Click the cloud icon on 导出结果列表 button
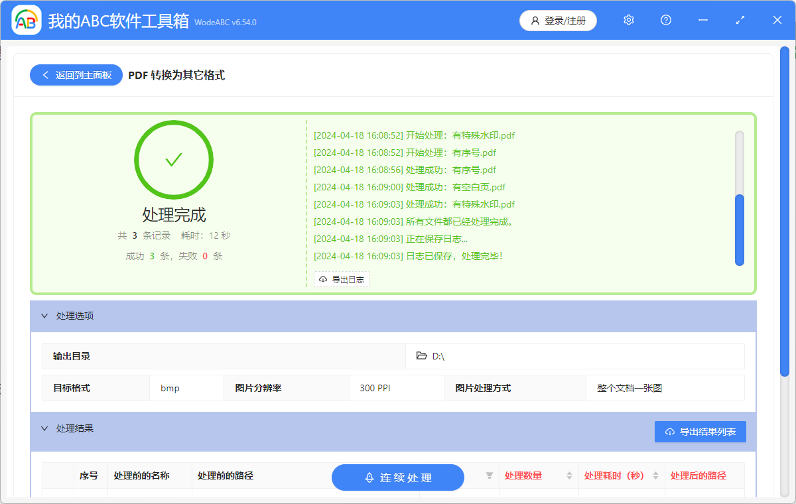This screenshot has height=504, width=796. 669,431
